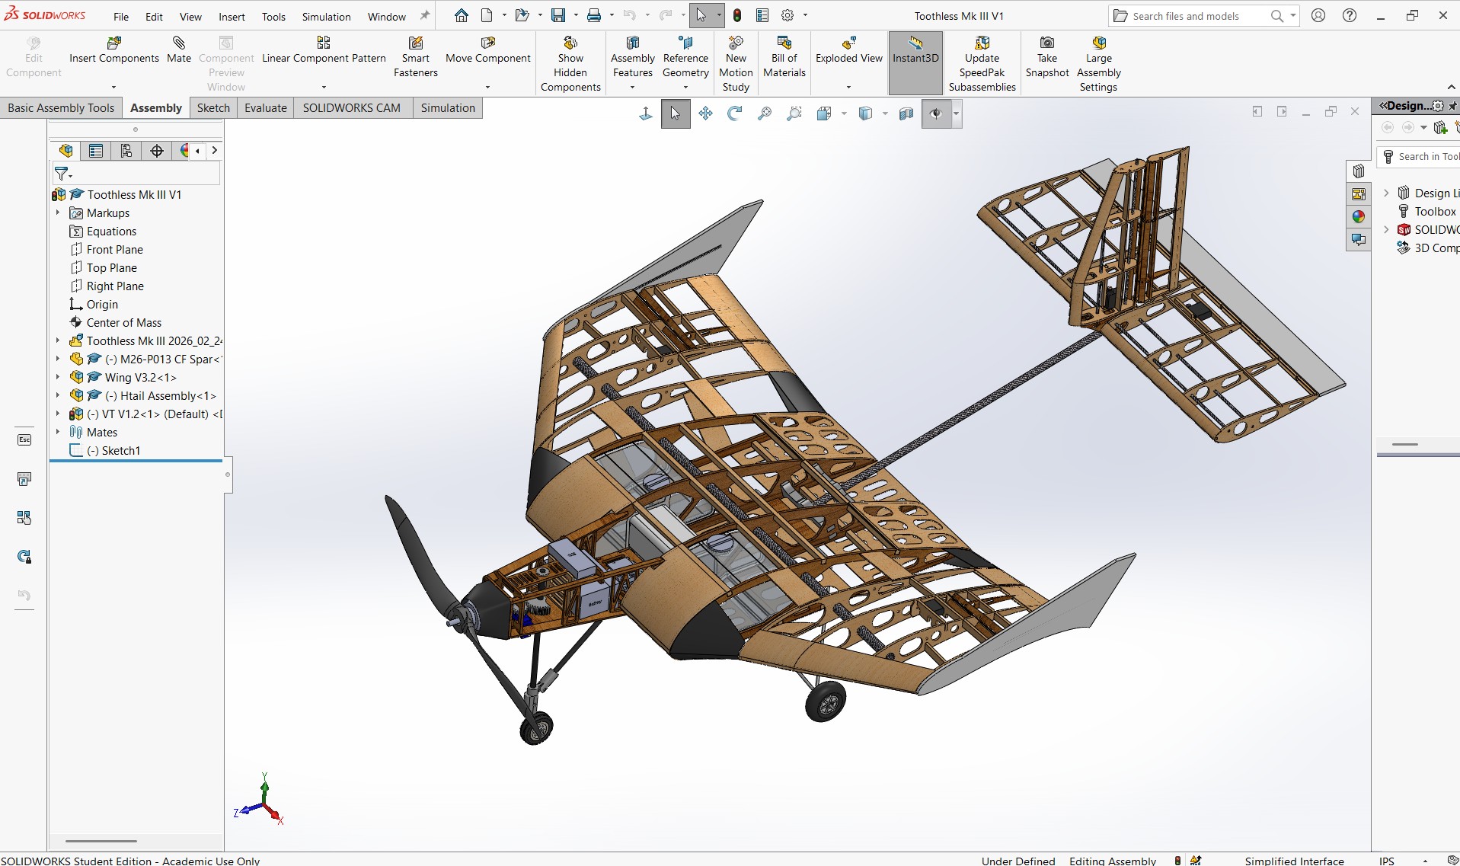Pin the menu bar with pushpin
The width and height of the screenshot is (1460, 866).
[425, 15]
